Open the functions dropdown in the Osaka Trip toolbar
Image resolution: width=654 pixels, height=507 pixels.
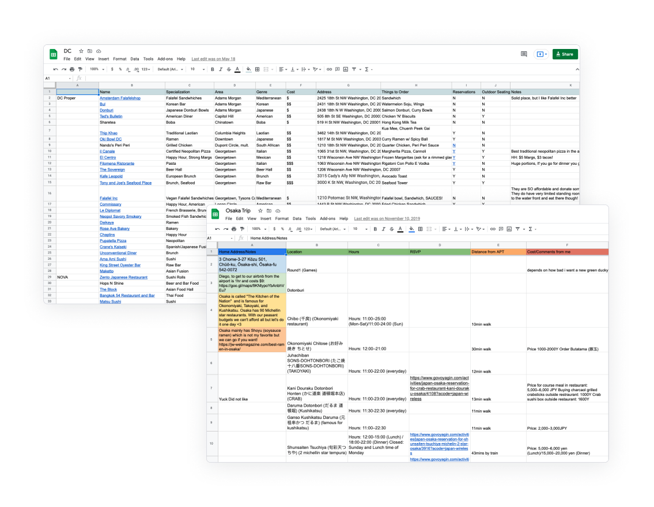tap(532, 229)
